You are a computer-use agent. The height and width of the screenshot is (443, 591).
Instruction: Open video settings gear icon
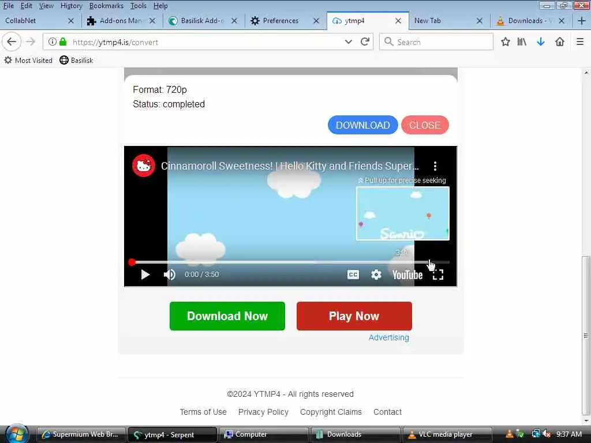[x=376, y=275]
